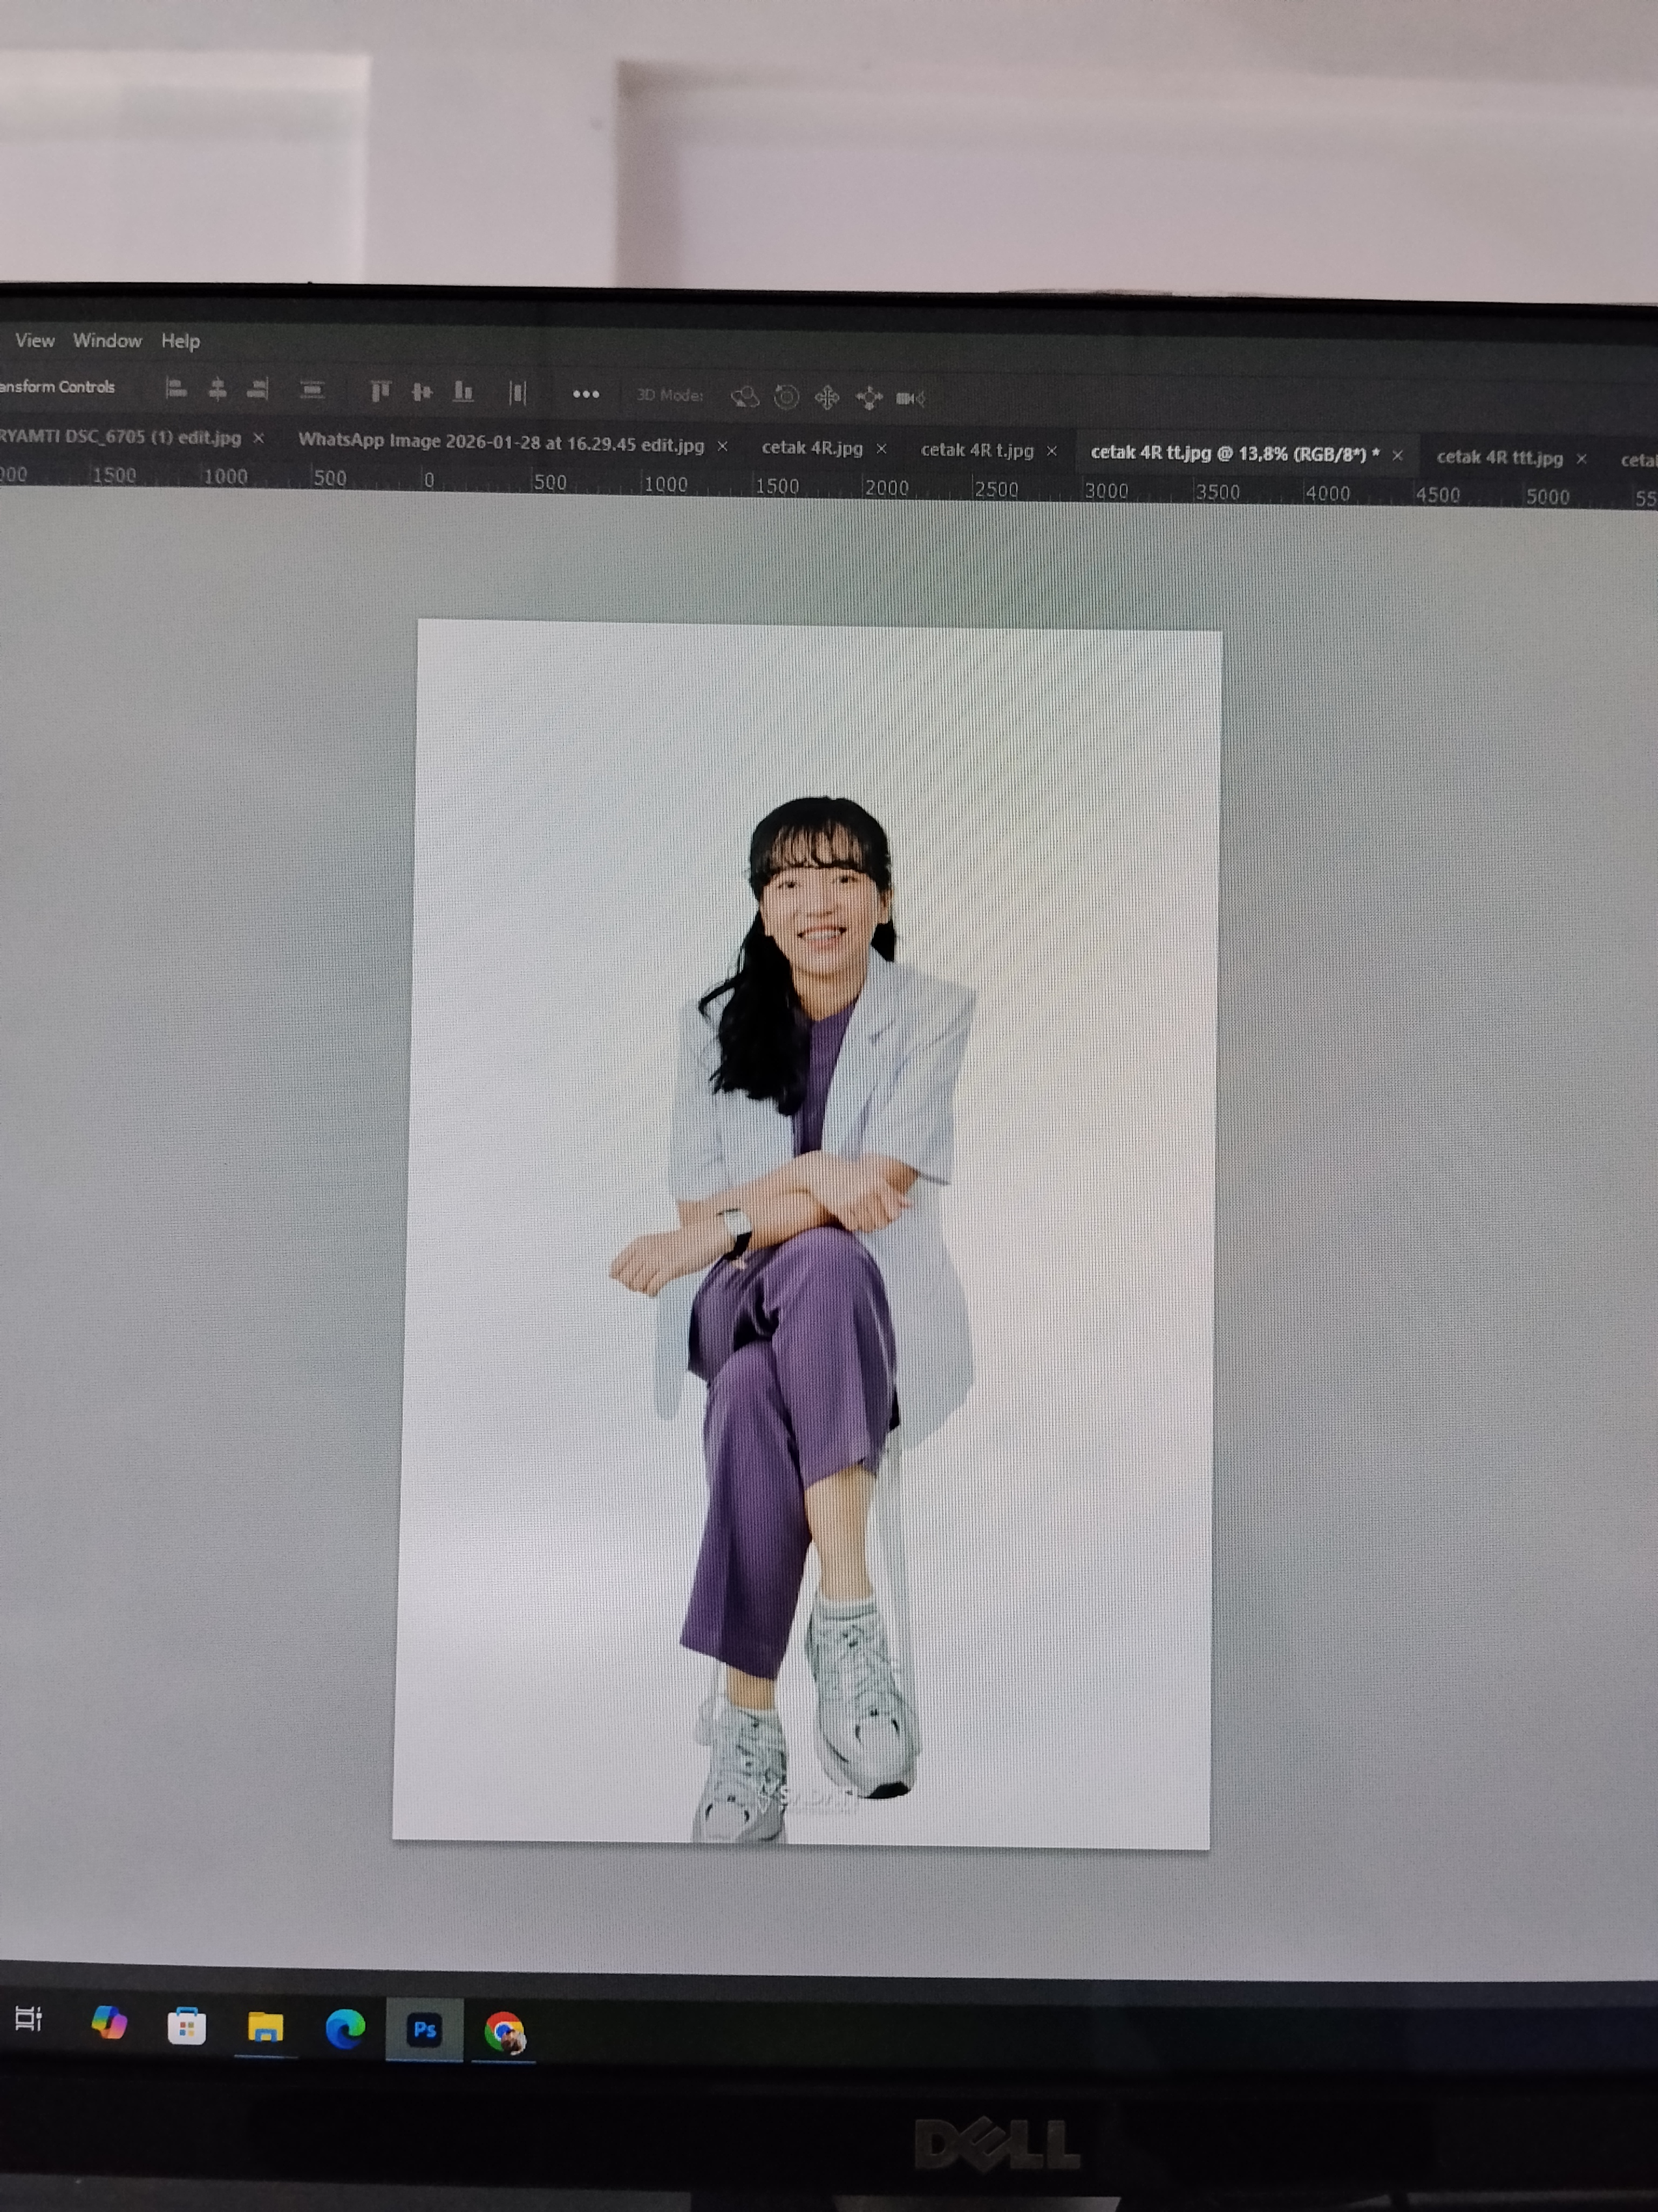
Task: Open the three-dots more align options
Action: pos(586,394)
